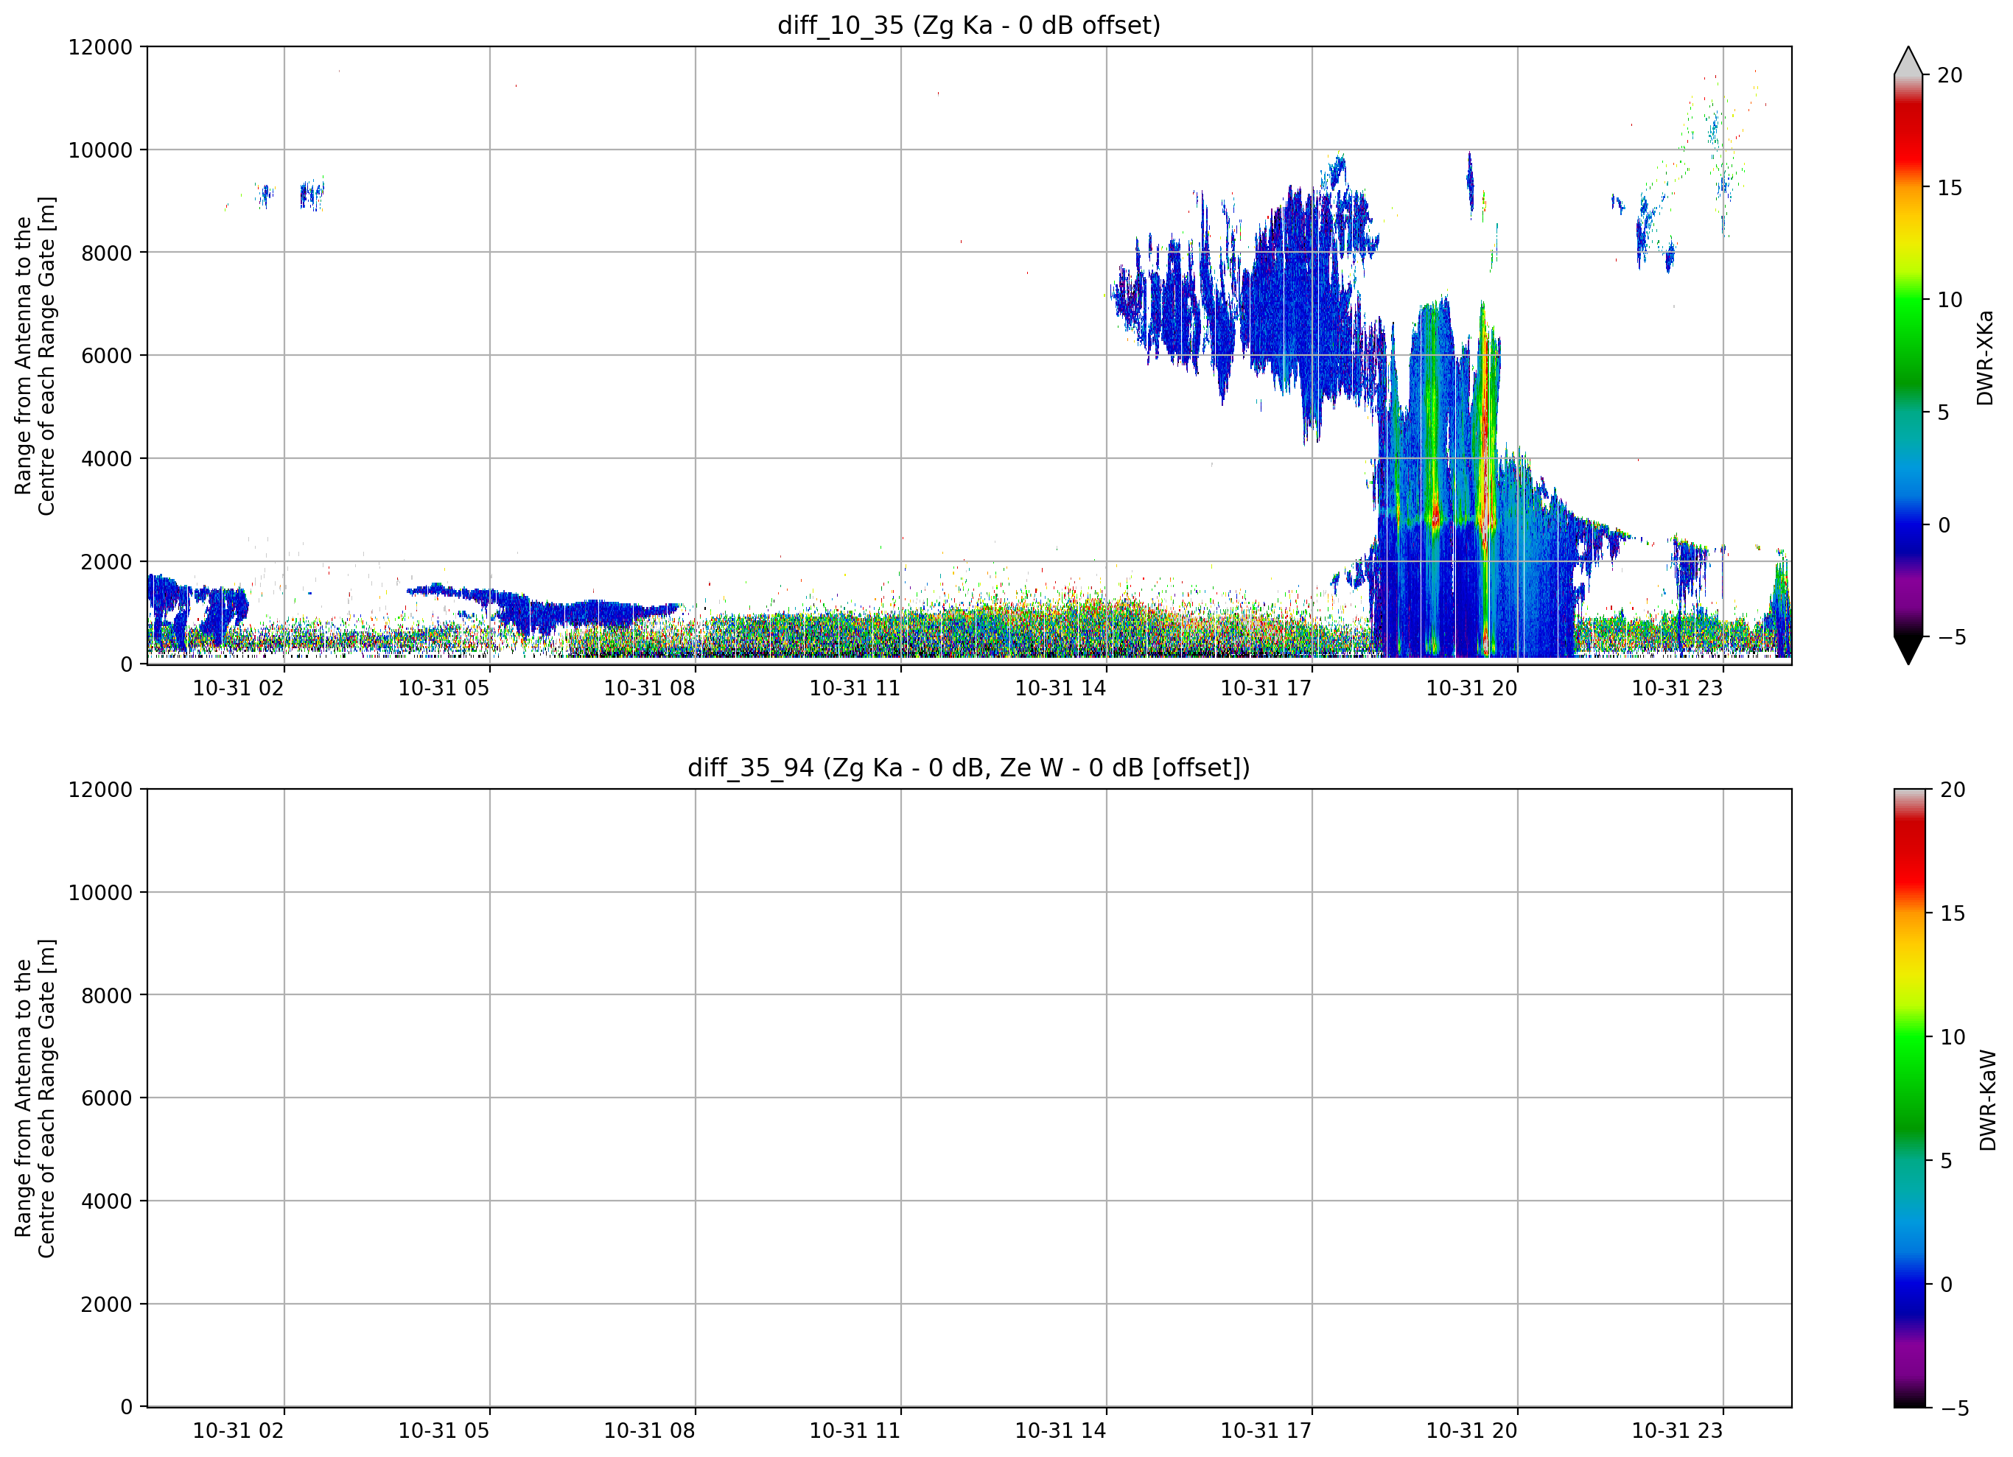Click the '10' tick on DWR-XKa colorbar
This screenshot has width=2013, height=1457.
coord(1949,300)
